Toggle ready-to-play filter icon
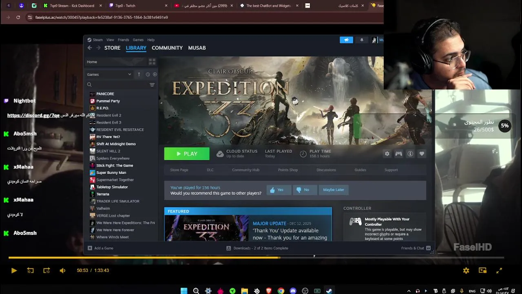This screenshot has width=522, height=294. [155, 74]
